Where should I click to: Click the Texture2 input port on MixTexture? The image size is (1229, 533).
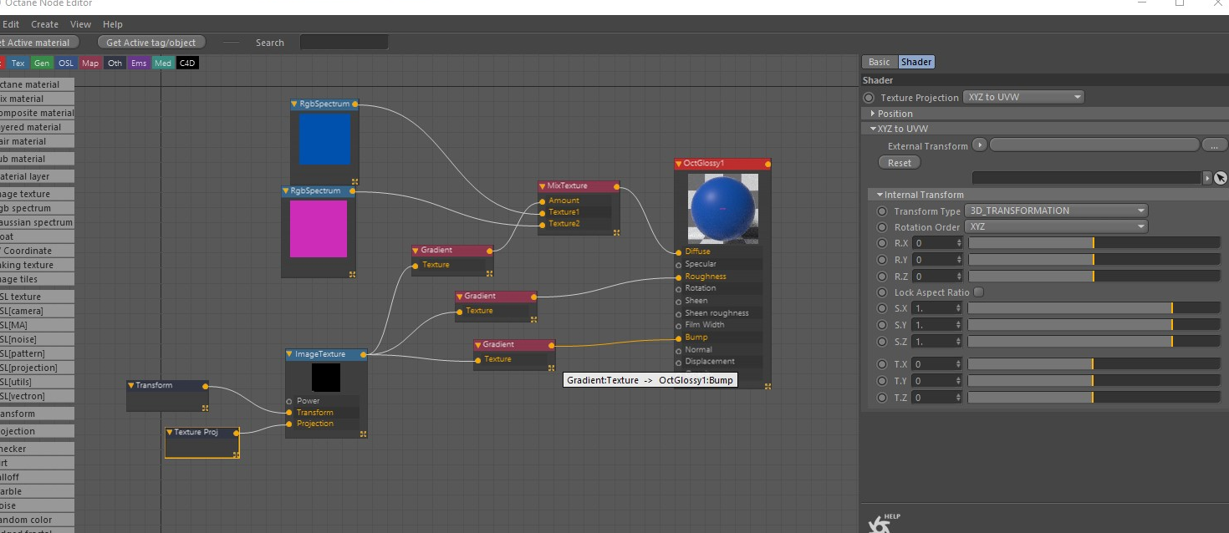pos(542,224)
